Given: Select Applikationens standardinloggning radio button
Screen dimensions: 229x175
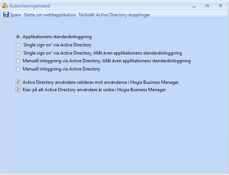Looking at the screenshot, I should (18, 37).
